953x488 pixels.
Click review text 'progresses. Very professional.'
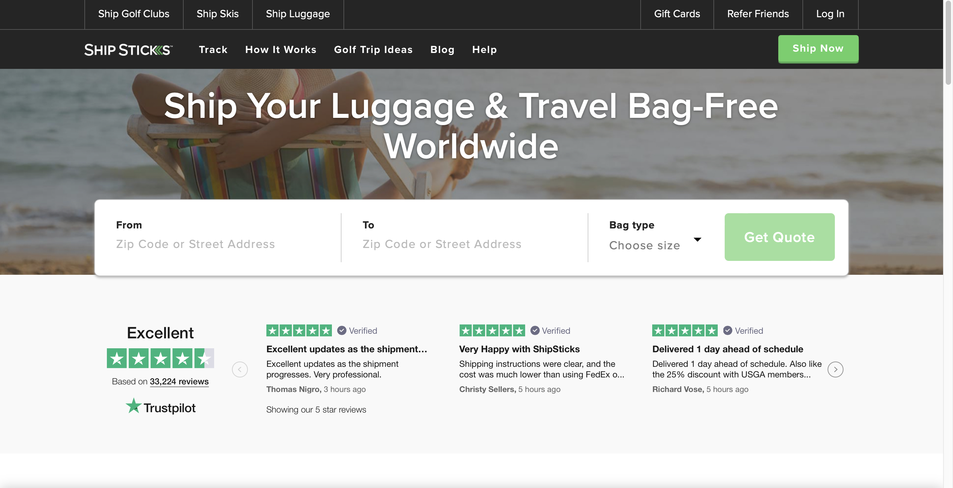pyautogui.click(x=323, y=375)
